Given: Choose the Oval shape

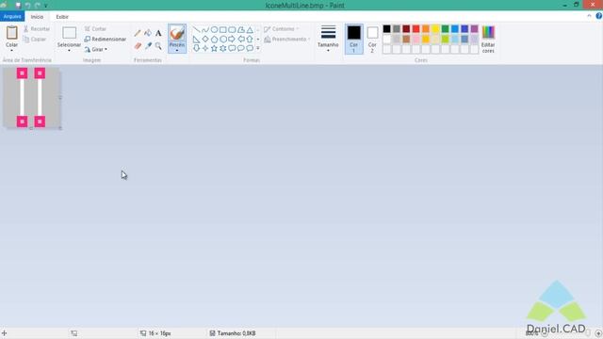Looking at the screenshot, I should (214, 29).
